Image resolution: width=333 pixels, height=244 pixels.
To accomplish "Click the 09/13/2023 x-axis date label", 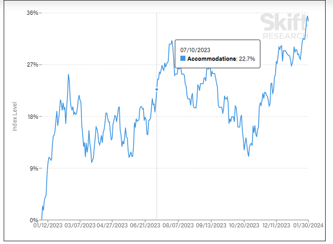I will point(211,226).
